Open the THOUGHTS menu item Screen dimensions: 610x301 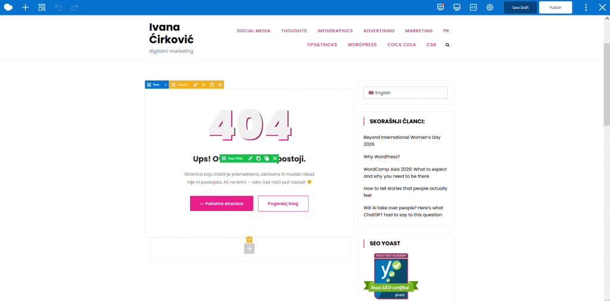click(294, 31)
